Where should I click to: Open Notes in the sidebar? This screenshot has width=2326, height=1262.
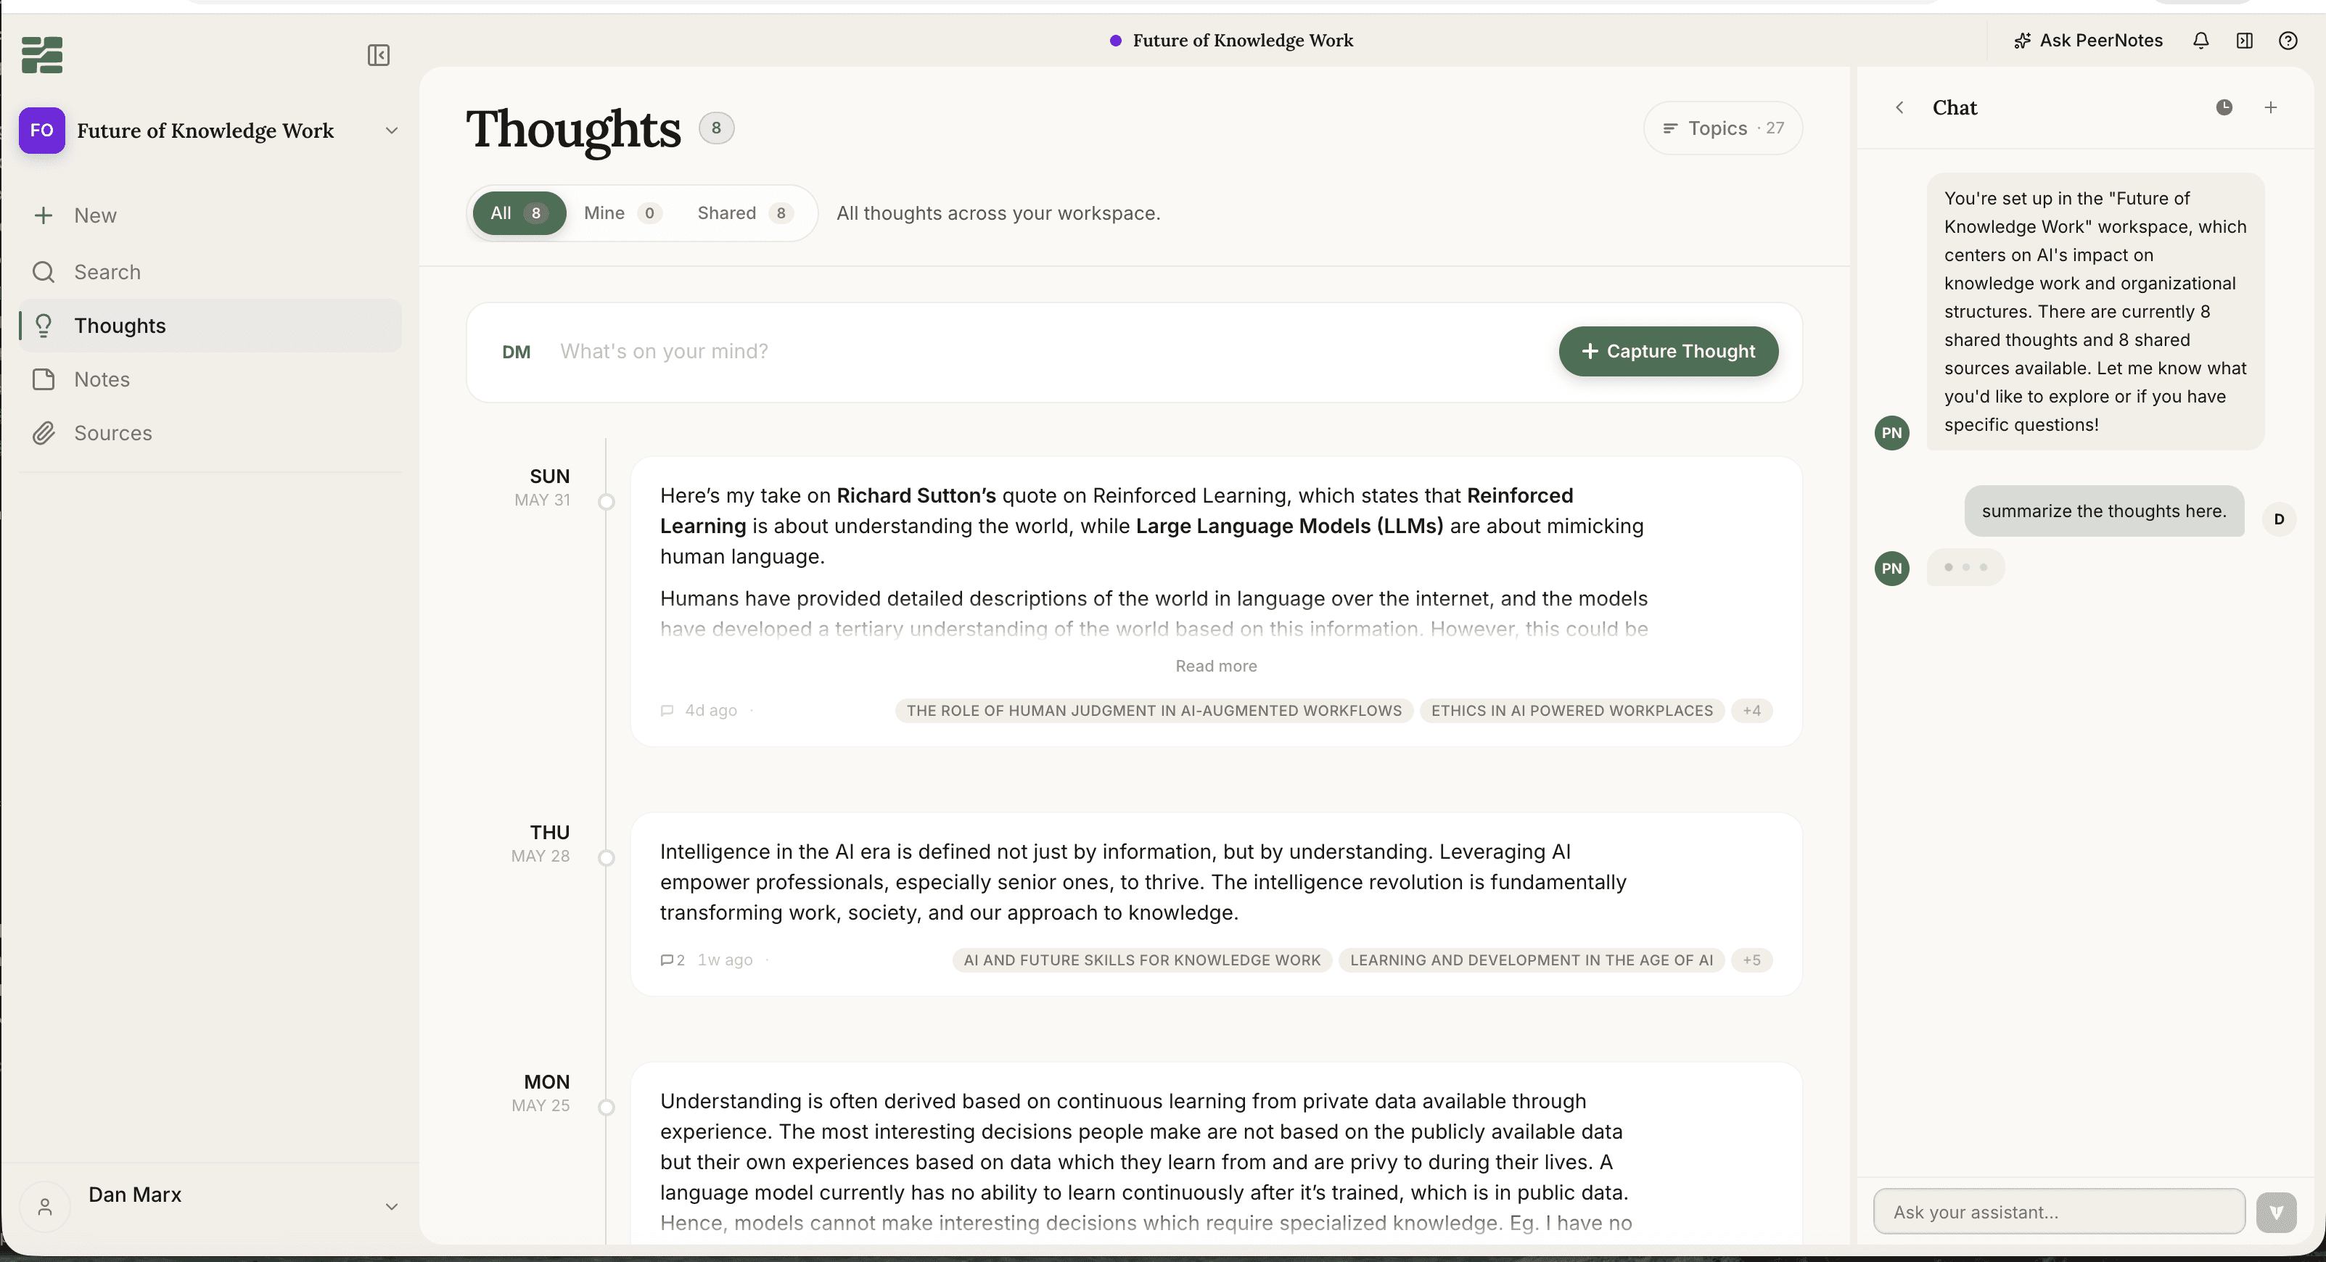point(210,379)
